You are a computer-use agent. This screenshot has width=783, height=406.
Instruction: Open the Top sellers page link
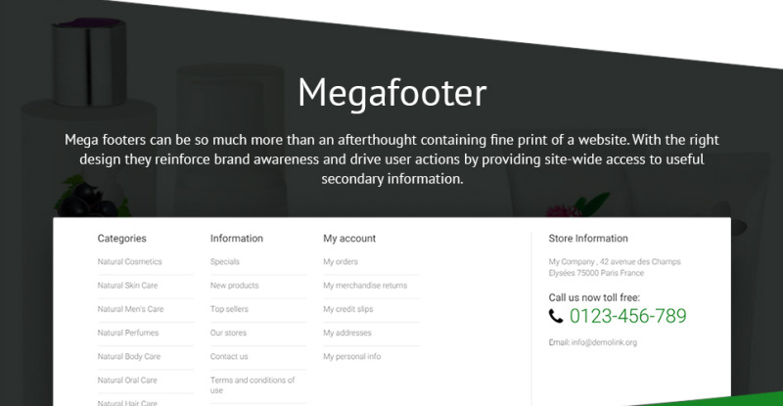click(229, 309)
